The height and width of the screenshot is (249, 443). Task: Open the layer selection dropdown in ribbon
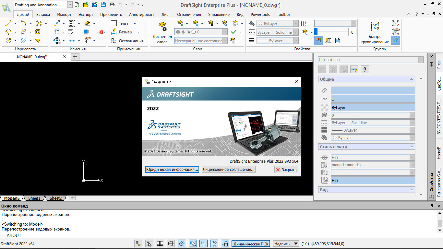[225, 32]
